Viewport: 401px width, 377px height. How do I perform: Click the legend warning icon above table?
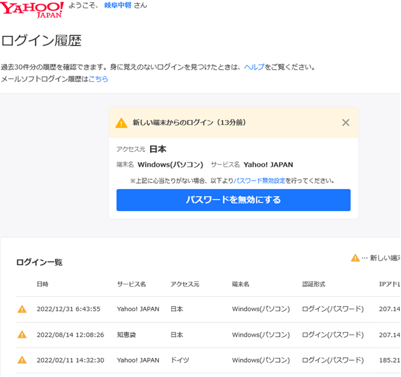pyautogui.click(x=355, y=258)
